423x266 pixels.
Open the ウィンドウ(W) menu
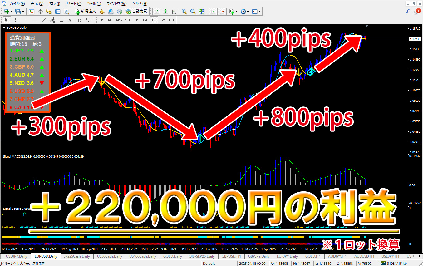116,4
